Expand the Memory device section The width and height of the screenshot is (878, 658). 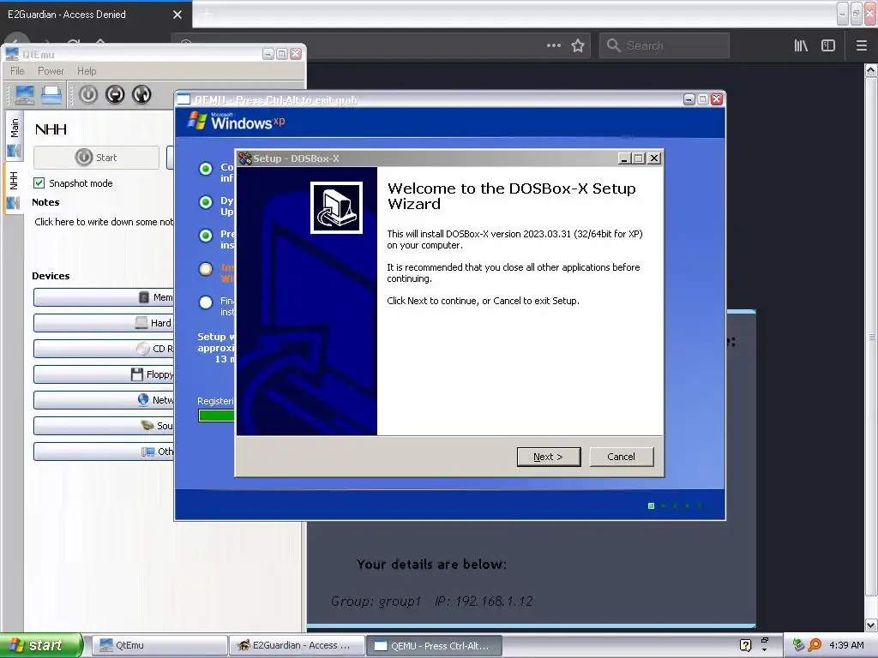pos(104,297)
